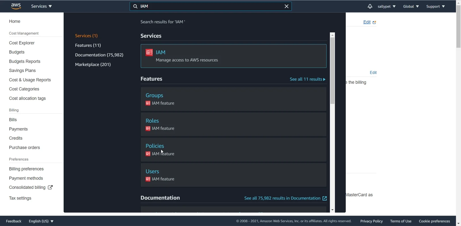Image resolution: width=461 pixels, height=226 pixels.
Task: Open Payment methods
Action: [x=26, y=178]
